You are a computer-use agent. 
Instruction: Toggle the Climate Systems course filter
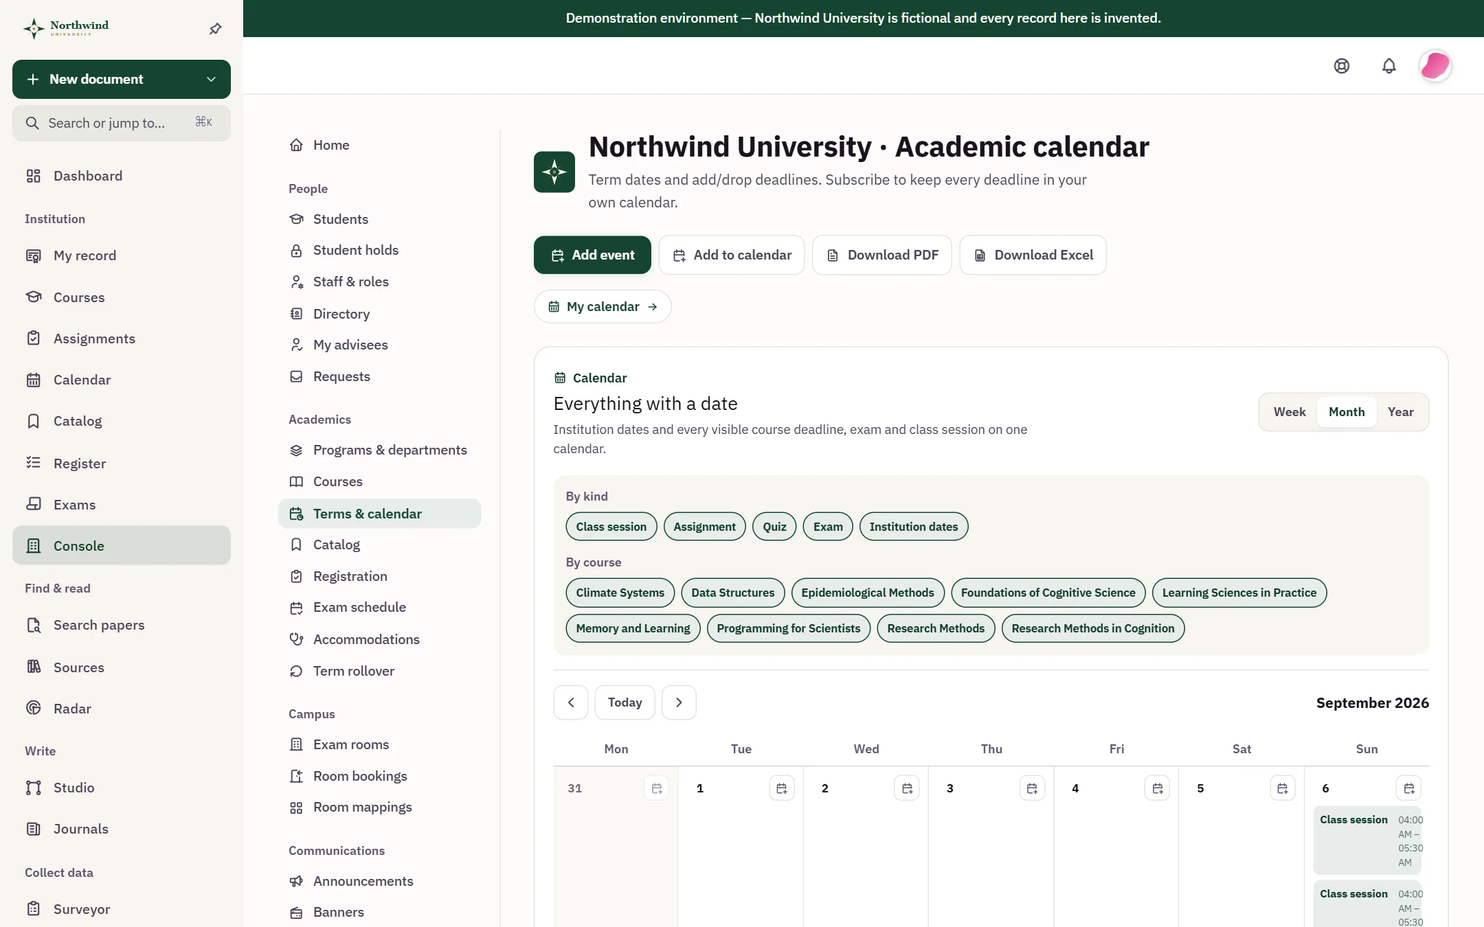[620, 593]
